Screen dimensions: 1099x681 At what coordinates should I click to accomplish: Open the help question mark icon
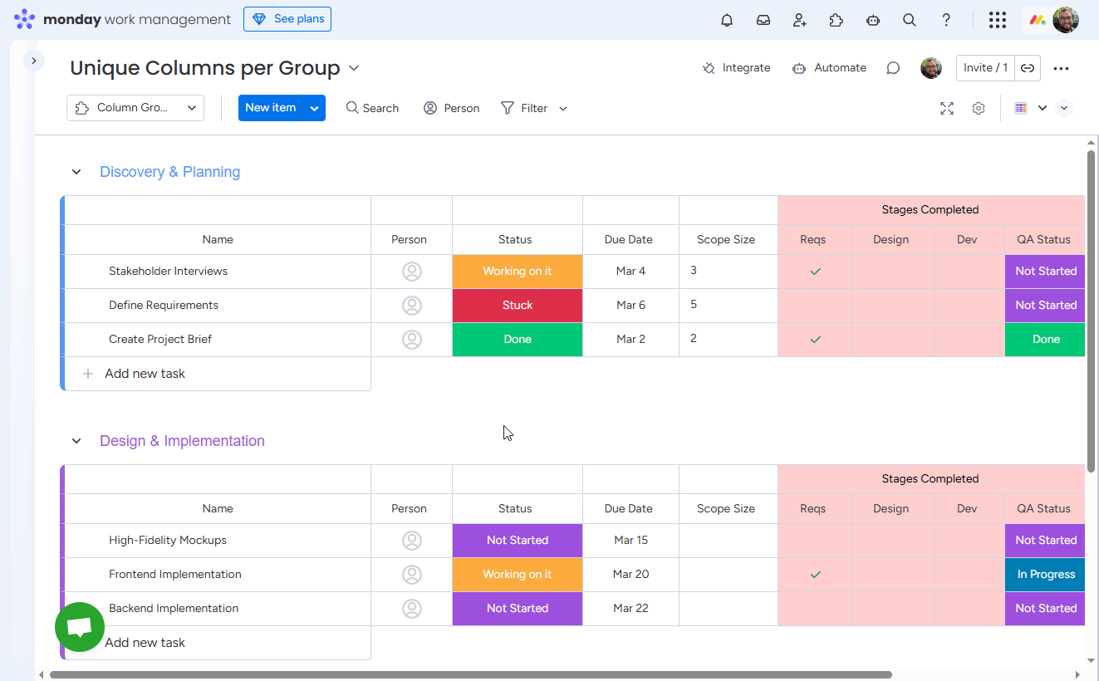tap(946, 20)
